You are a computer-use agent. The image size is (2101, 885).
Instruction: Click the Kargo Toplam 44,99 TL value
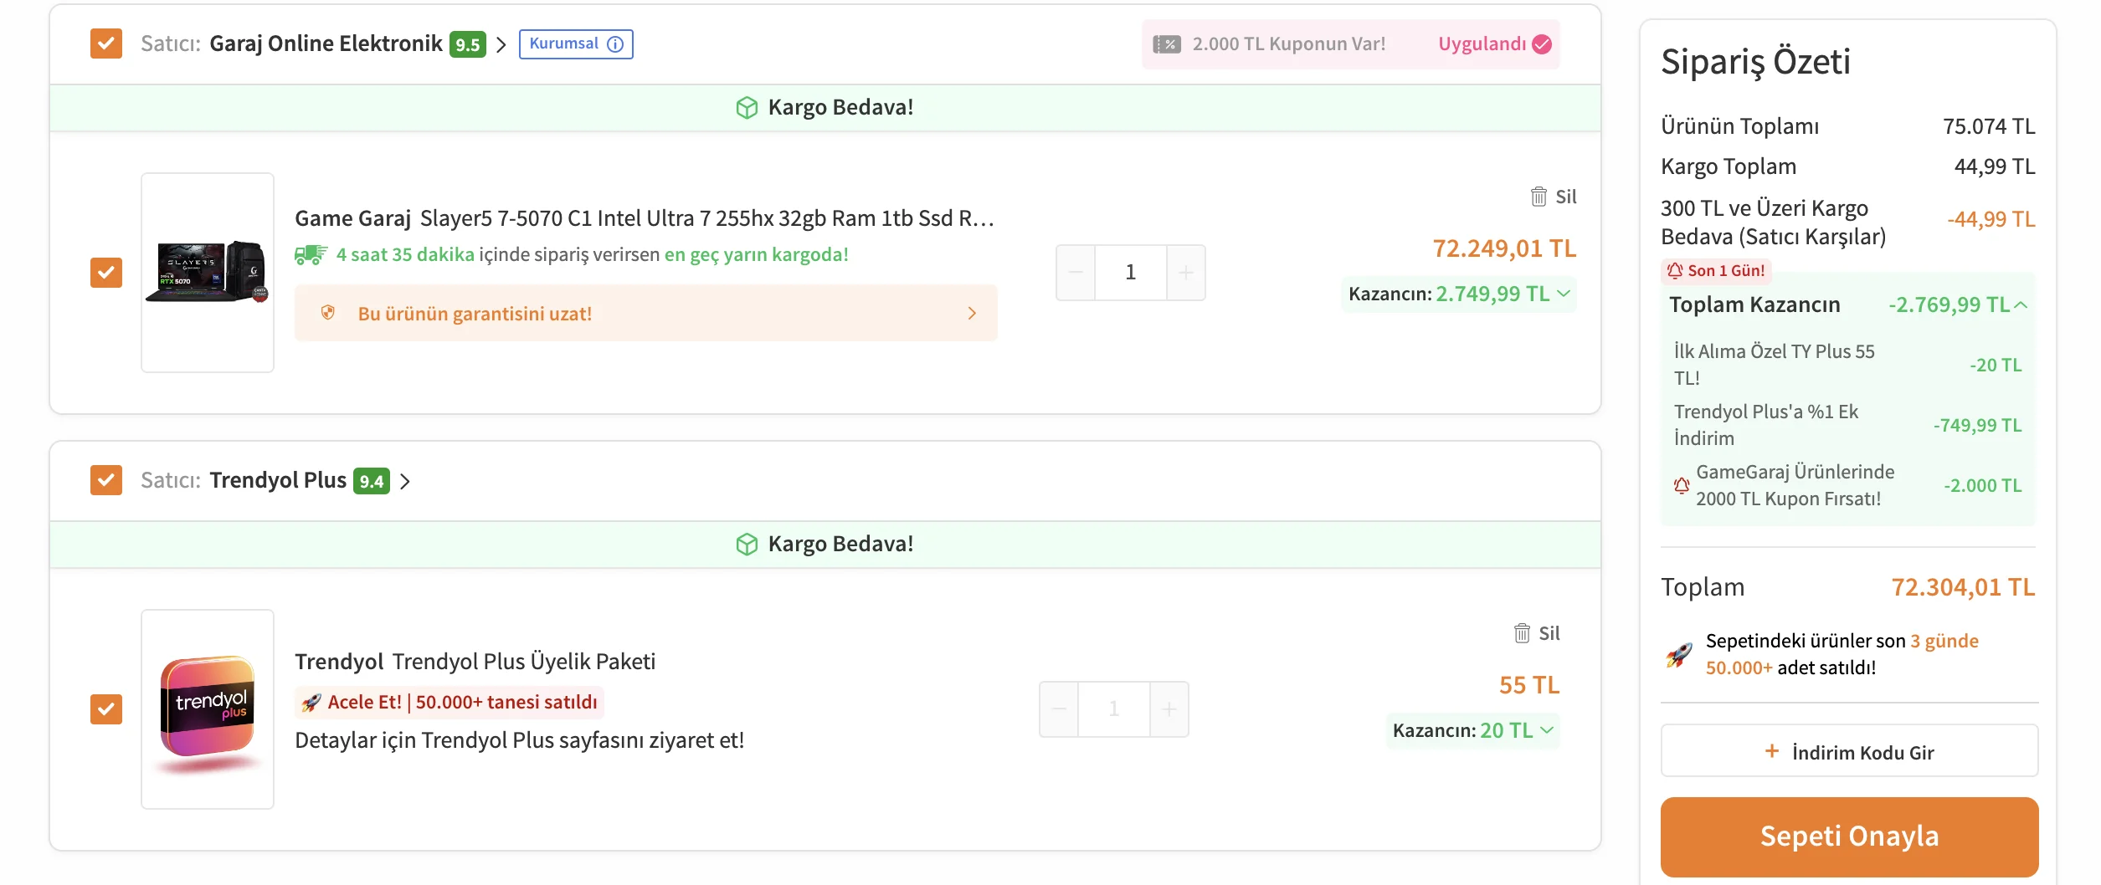coord(1995,166)
